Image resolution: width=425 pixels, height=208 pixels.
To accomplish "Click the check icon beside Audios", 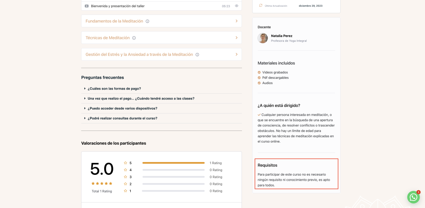I will [x=259, y=83].
